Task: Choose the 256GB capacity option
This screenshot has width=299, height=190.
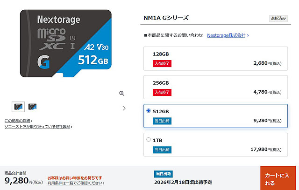Action: point(215,87)
